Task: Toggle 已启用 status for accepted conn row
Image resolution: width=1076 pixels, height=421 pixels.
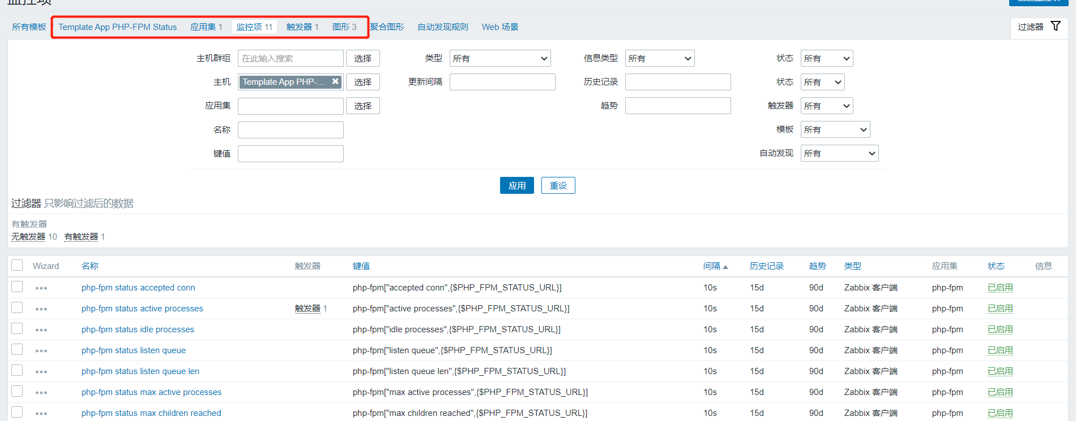Action: click(1000, 288)
